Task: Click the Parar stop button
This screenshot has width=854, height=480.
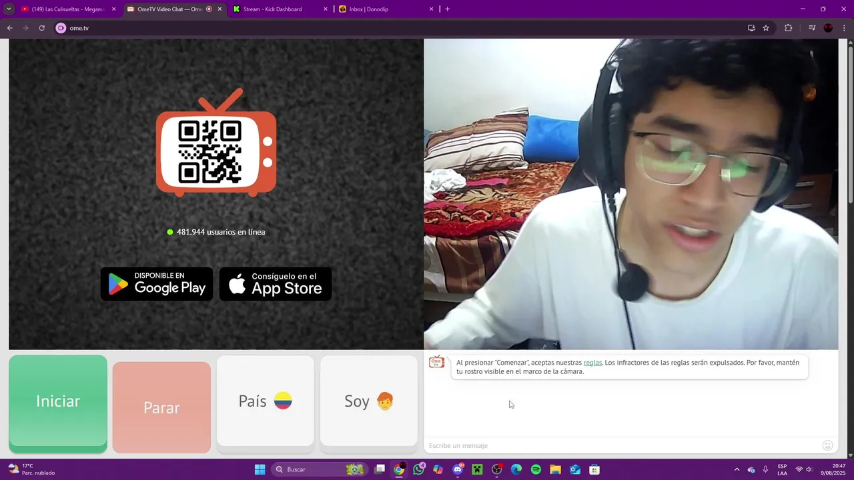Action: click(x=161, y=407)
